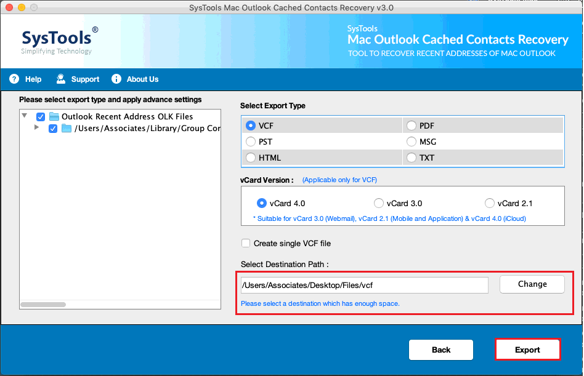Choose MSG export type
Screen dimensions: 584x376
[x=411, y=142]
